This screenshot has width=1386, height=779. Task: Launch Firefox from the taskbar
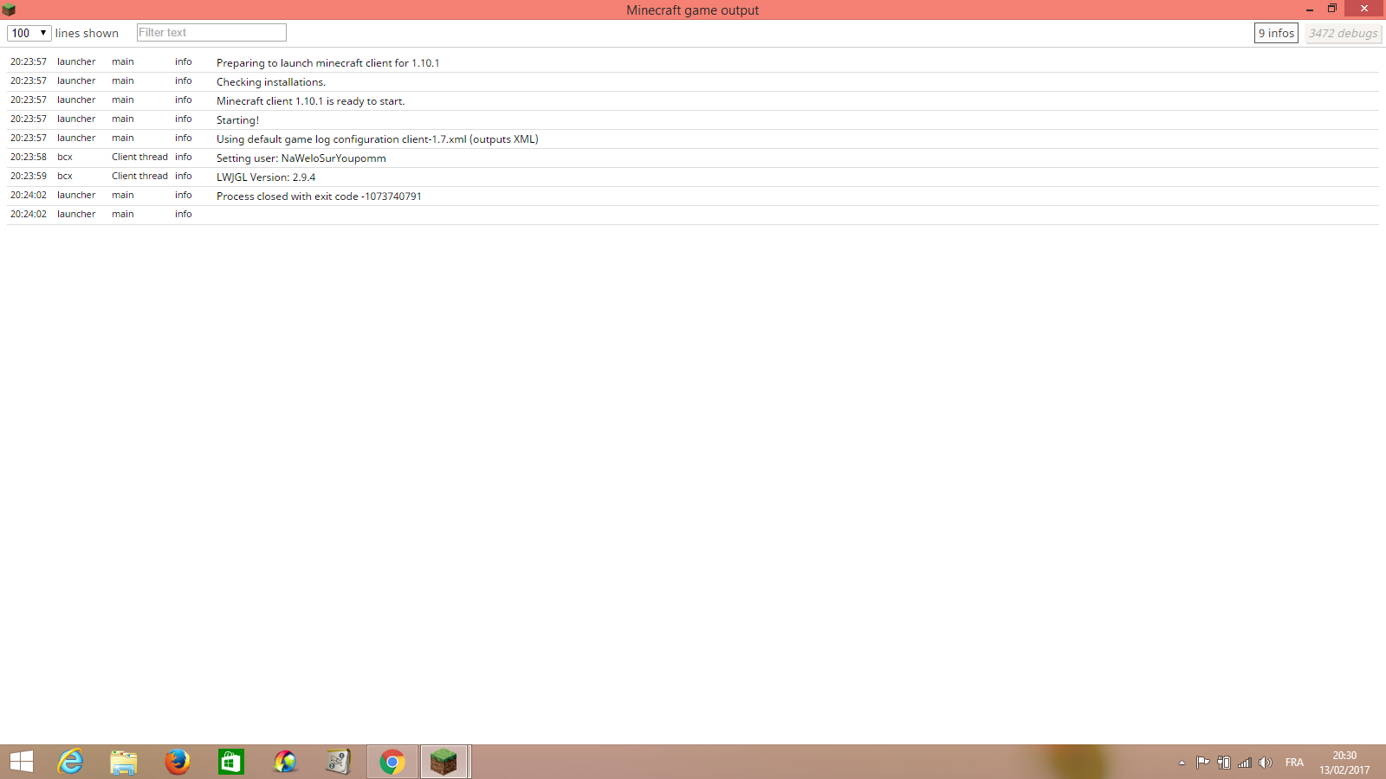(178, 762)
